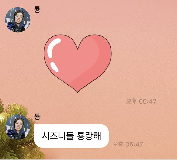Screen dimensions: 177x160
Task: Tap sender name 통 above the heart sticker
Action: click(37, 10)
